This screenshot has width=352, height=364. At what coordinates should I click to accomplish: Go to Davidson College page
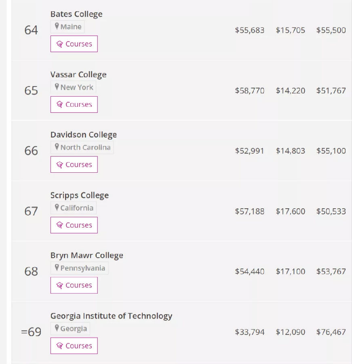[x=84, y=135]
